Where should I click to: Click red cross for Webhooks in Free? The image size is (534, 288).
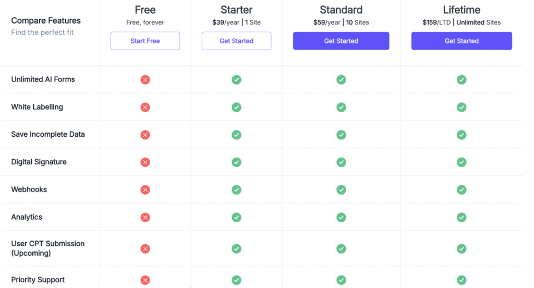[x=145, y=190]
